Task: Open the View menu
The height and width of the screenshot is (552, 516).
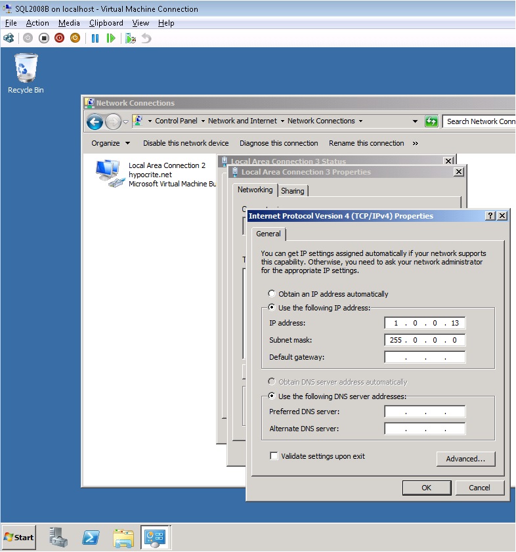Action: point(140,23)
